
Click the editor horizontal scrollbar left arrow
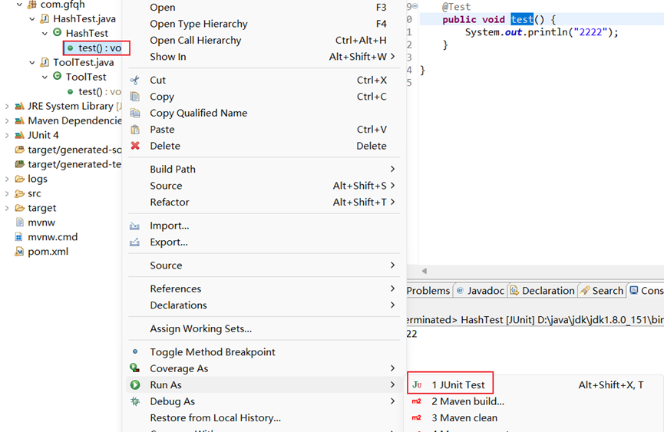click(x=424, y=271)
